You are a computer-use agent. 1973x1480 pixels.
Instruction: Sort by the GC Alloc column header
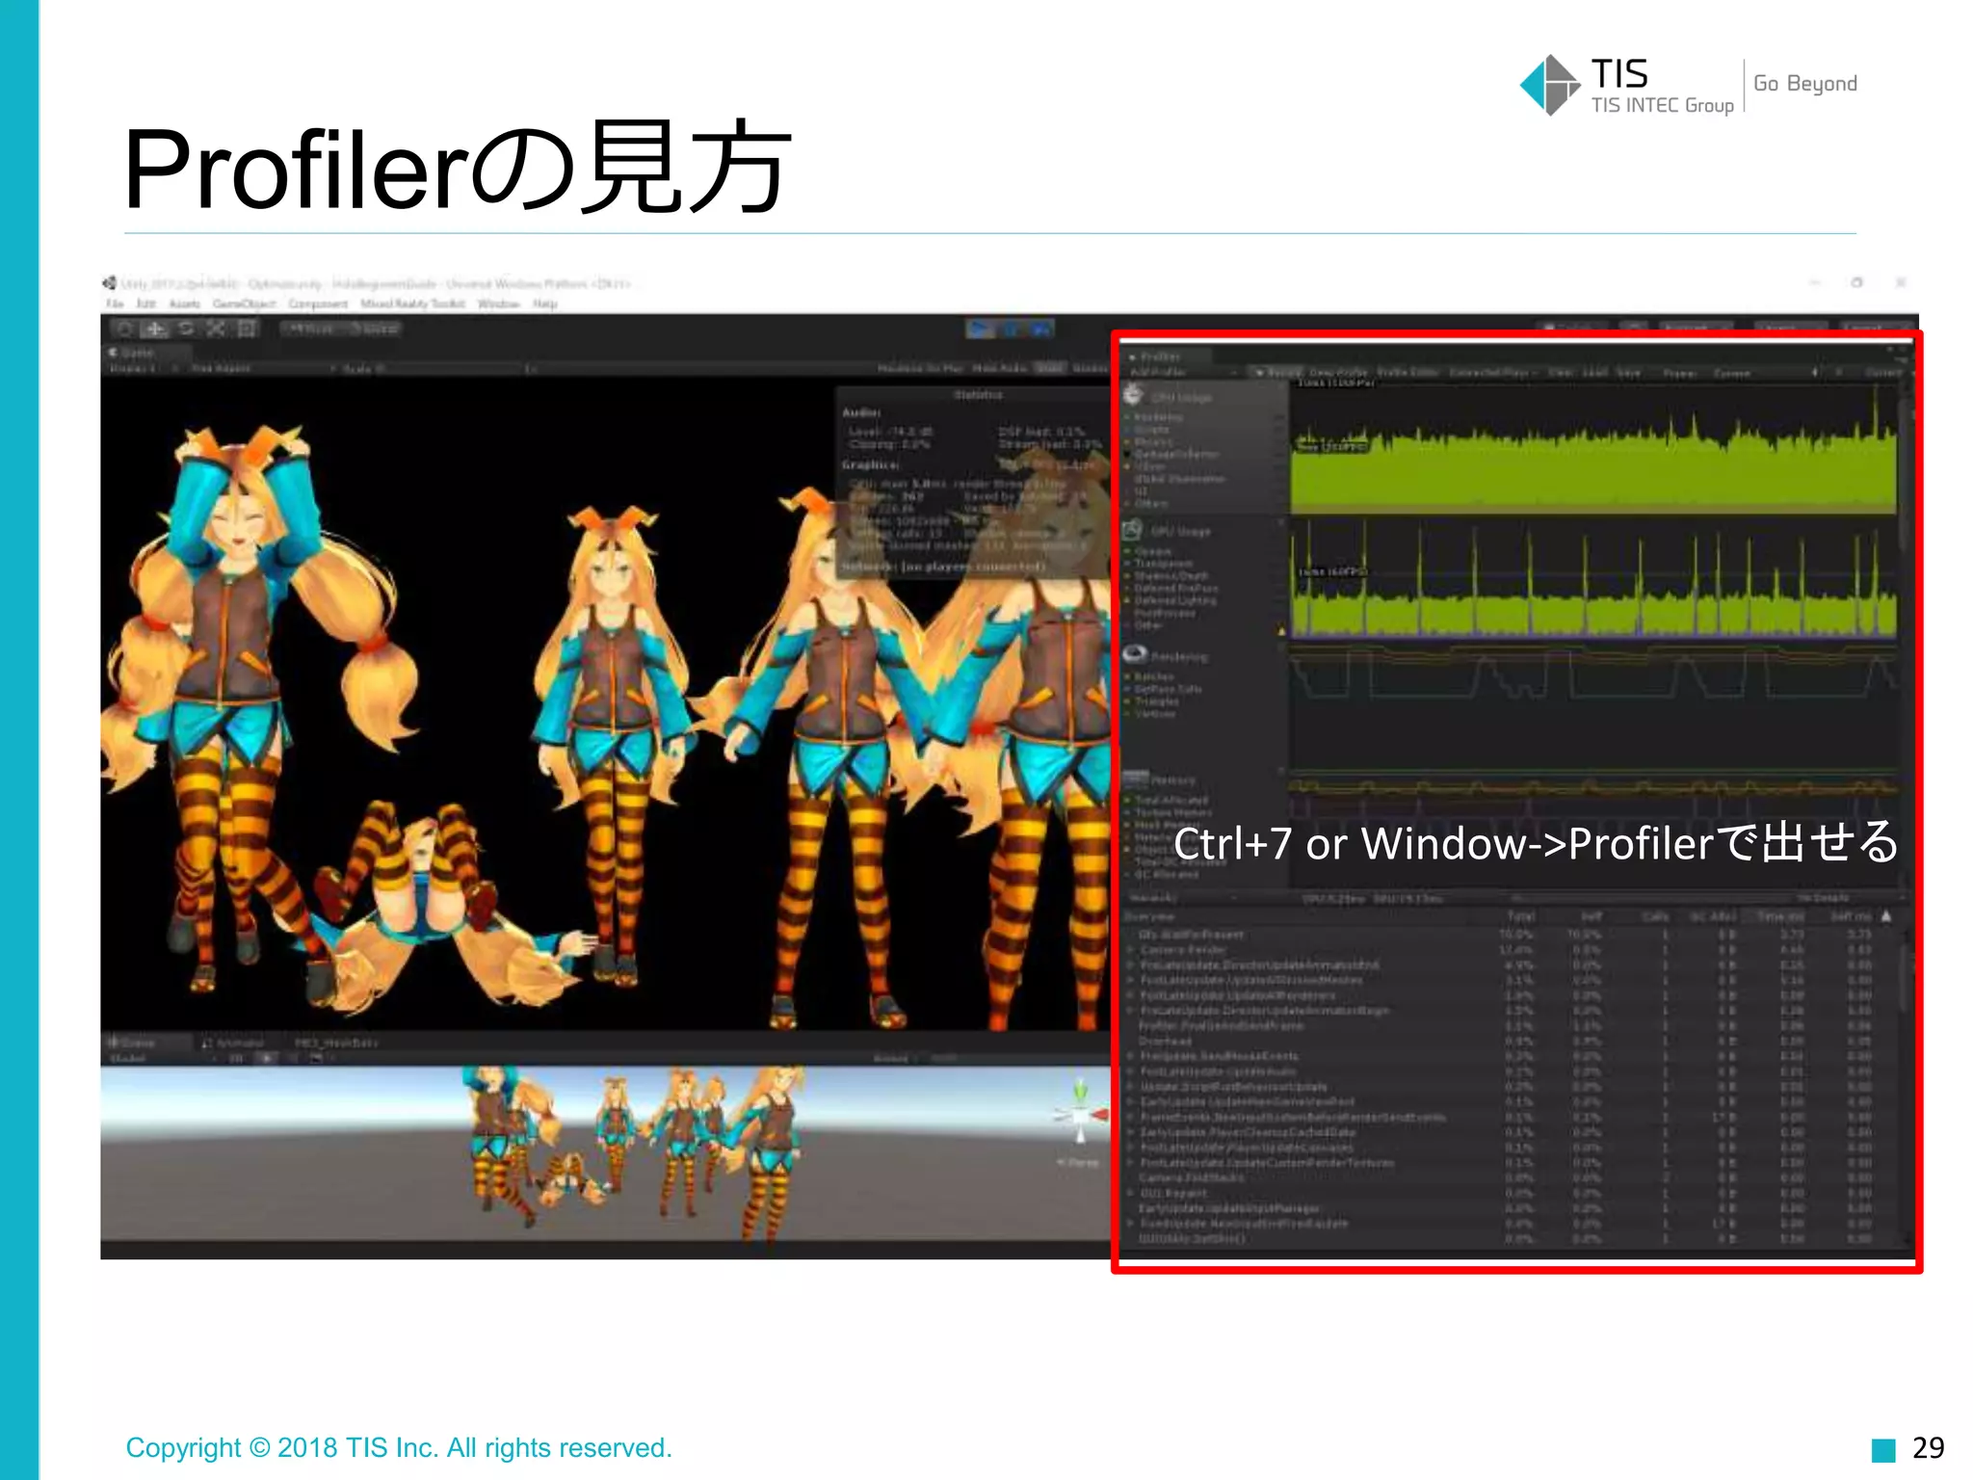tap(1712, 915)
